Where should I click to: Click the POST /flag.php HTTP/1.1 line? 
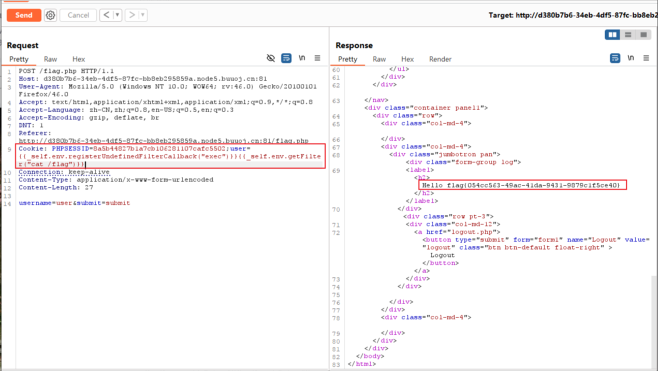point(66,71)
